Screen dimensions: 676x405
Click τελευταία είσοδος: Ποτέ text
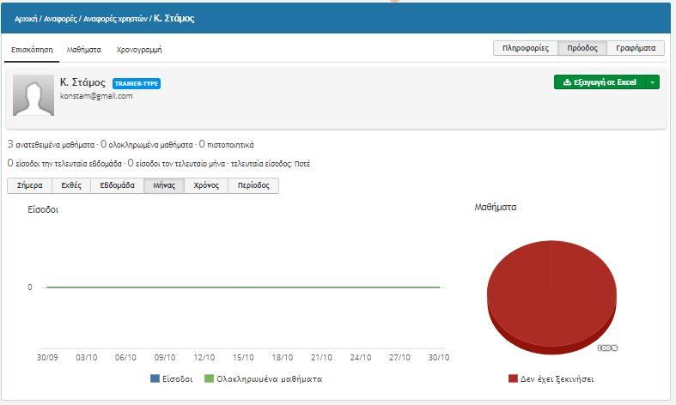271,164
